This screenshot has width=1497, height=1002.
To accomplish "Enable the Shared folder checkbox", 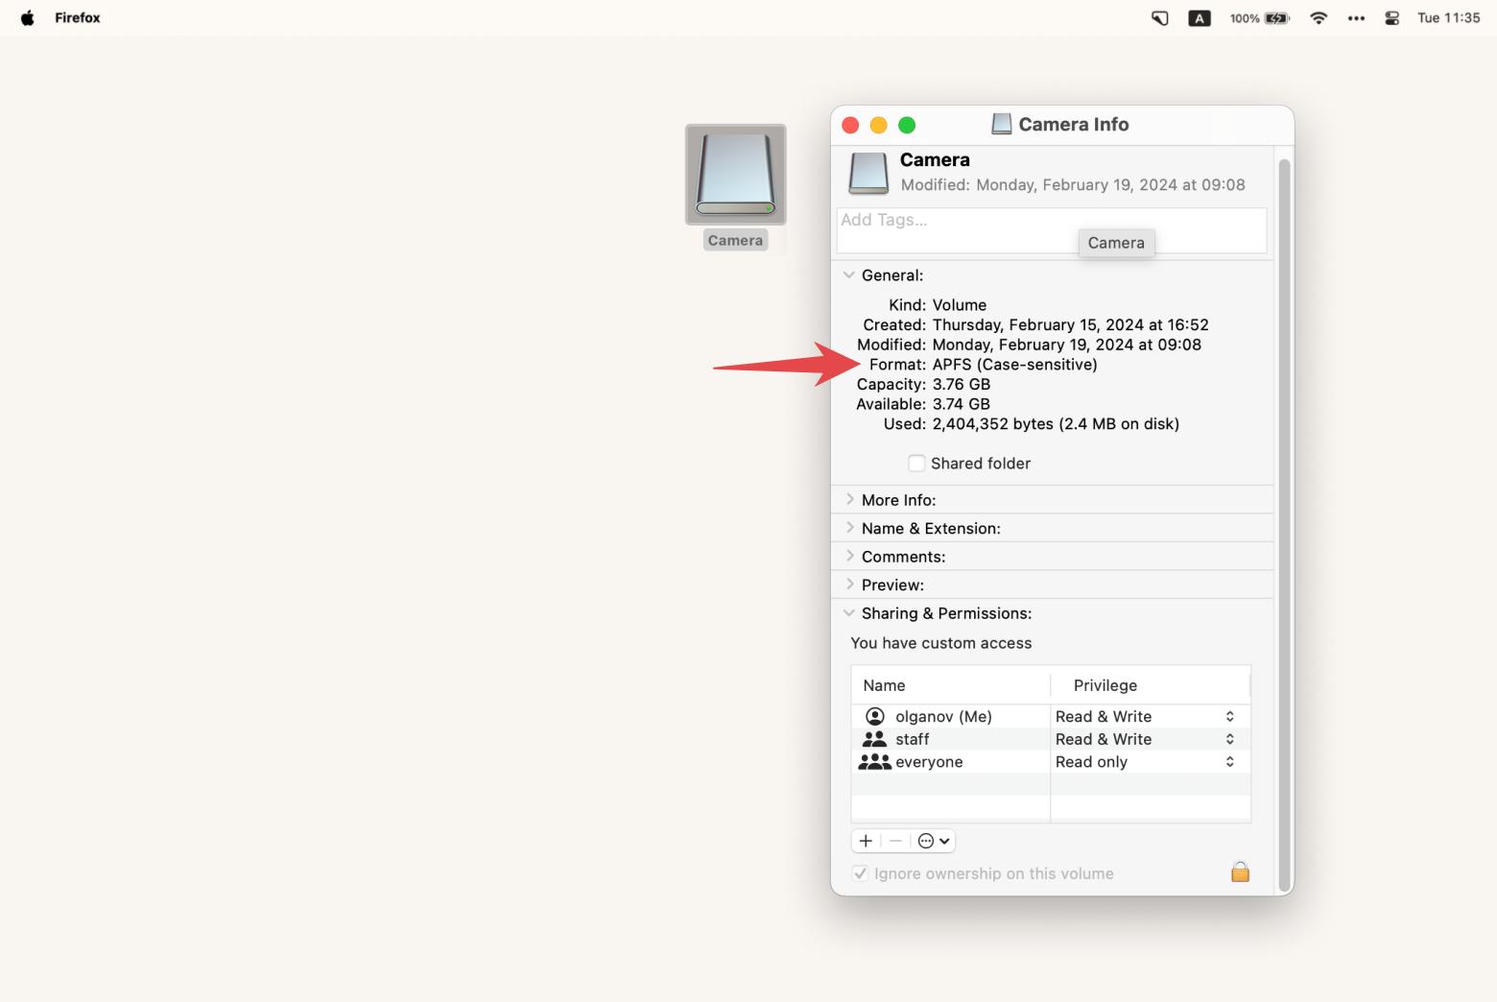I will point(916,464).
